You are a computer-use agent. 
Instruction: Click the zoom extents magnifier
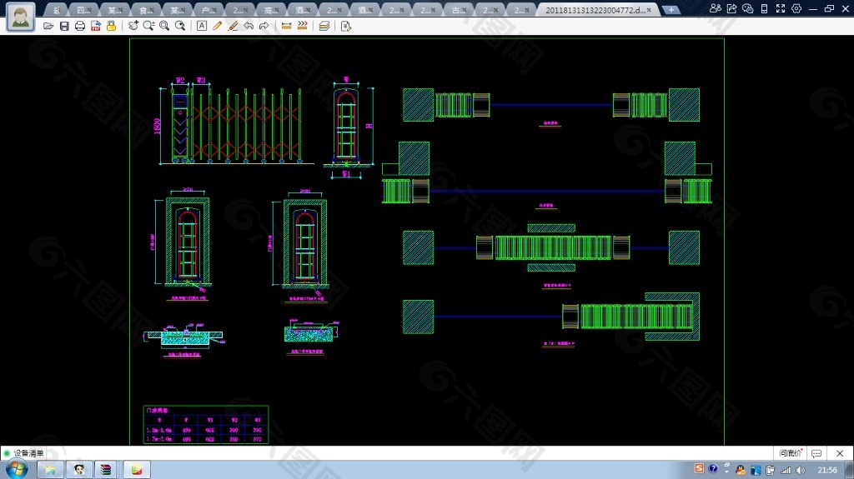tap(180, 26)
